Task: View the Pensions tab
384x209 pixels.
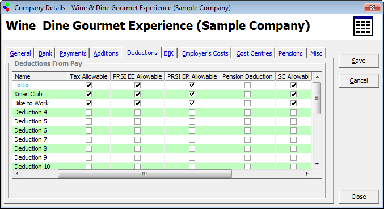Action: 290,53
